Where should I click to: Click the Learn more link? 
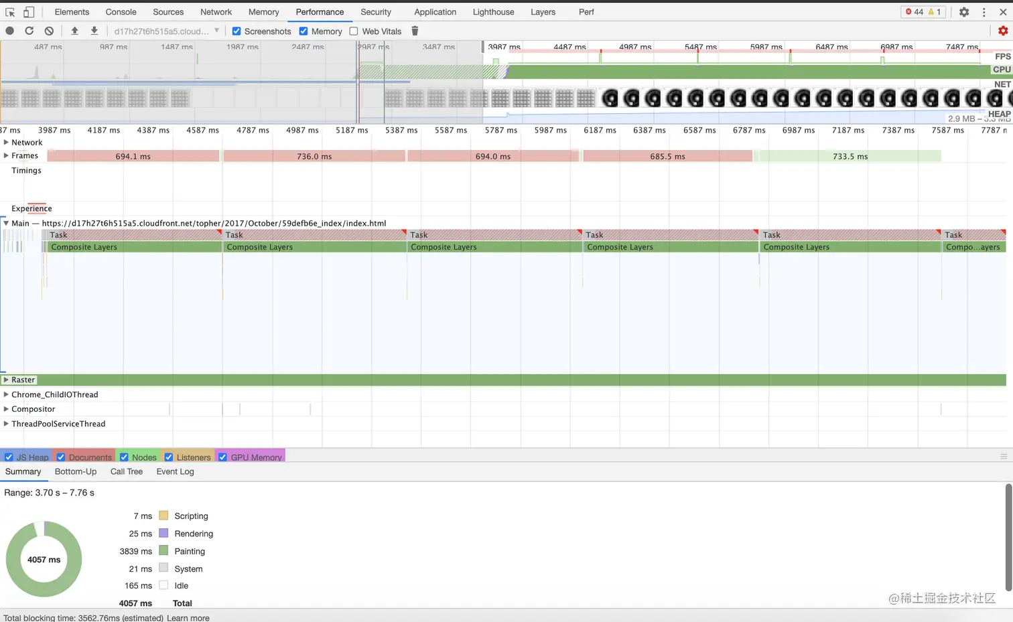[x=188, y=618]
